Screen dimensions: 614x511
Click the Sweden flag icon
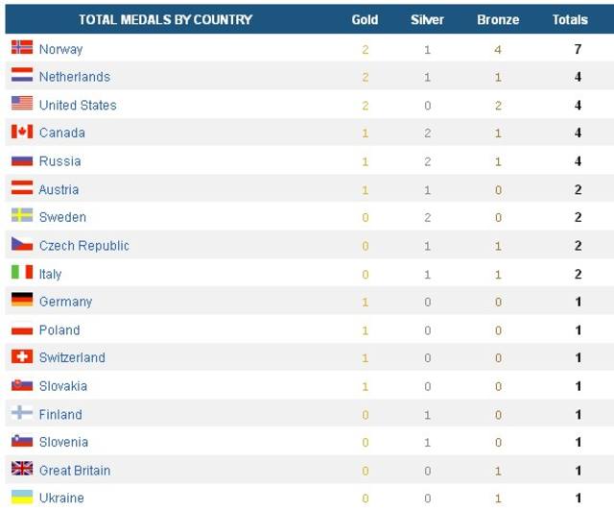22,215
